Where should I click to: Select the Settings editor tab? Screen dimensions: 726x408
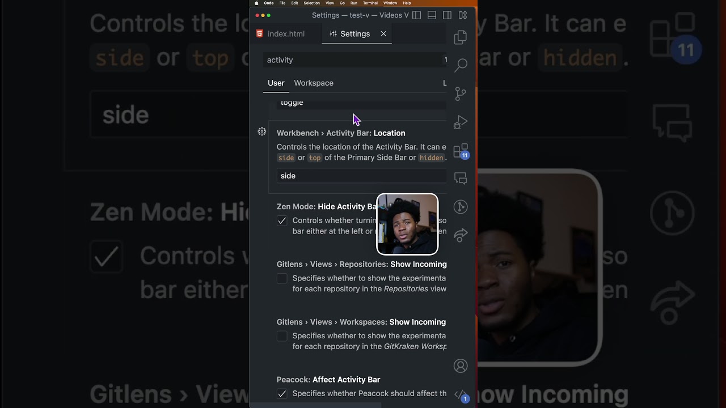point(357,34)
